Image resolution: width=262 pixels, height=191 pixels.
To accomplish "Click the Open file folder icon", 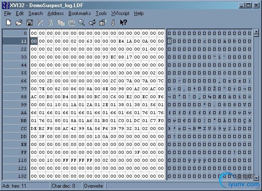I will 19,23.
